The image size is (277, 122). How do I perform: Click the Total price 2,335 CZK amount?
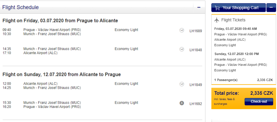261,93
